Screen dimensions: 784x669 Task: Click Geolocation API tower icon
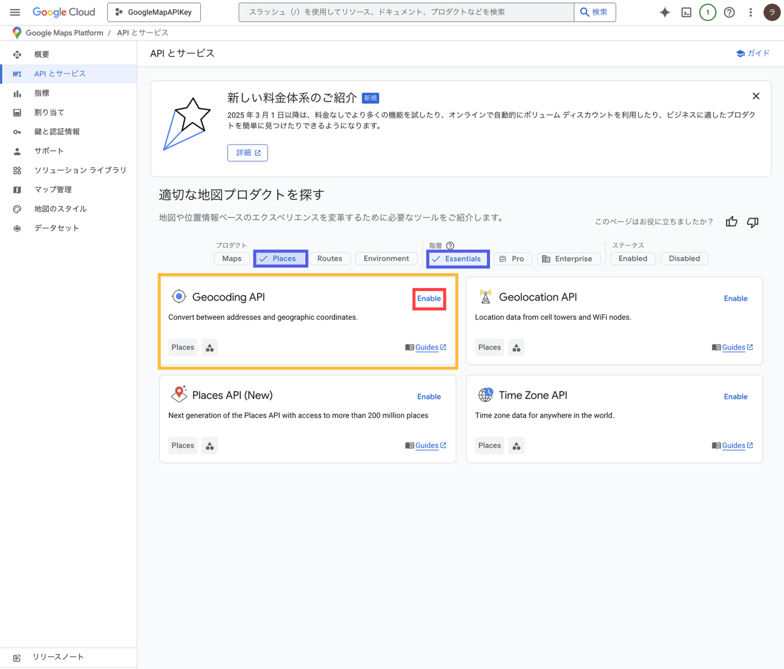485,297
